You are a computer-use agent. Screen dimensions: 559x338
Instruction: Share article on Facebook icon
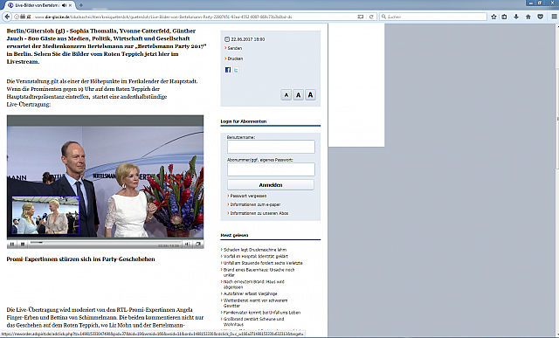tap(228, 70)
